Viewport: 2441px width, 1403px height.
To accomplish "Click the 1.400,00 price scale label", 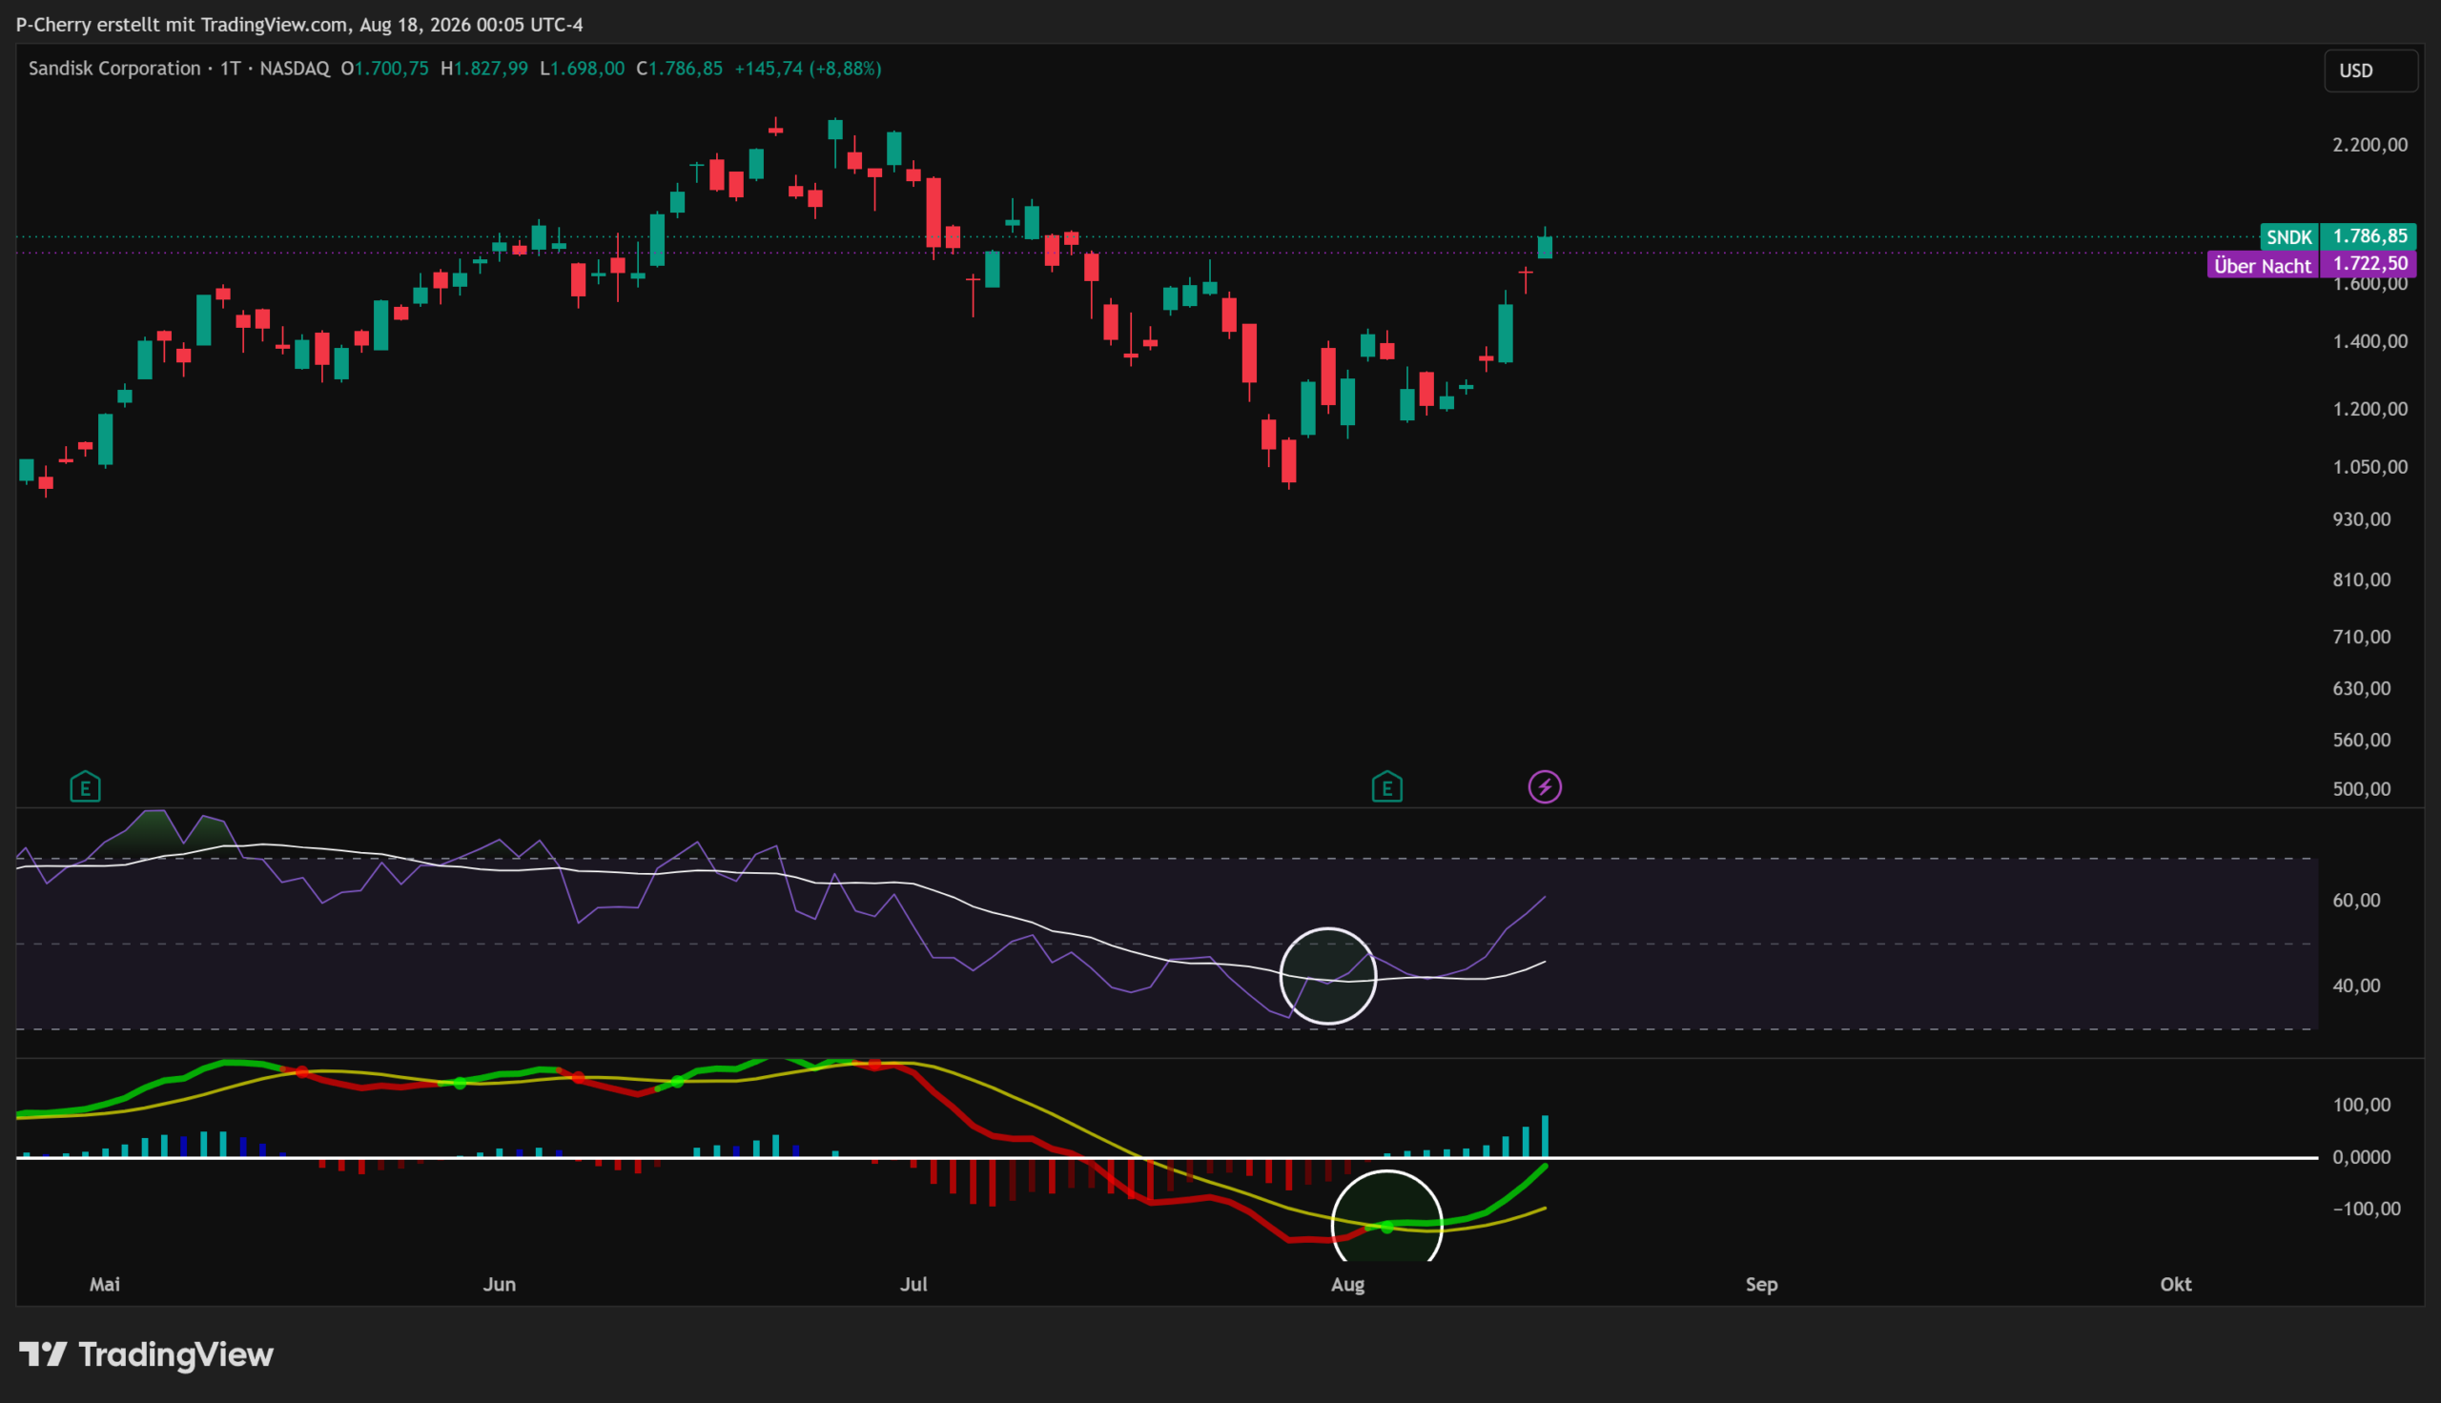I will click(2369, 341).
